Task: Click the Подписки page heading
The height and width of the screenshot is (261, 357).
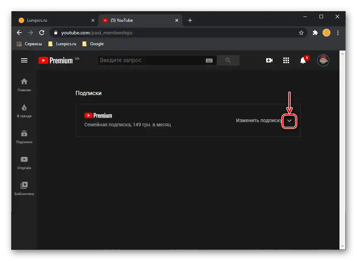Action: point(89,93)
